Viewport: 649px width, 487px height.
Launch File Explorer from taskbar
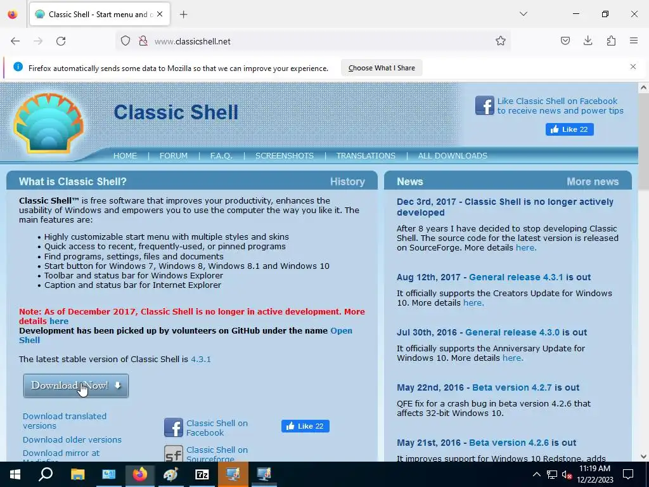pyautogui.click(x=77, y=474)
